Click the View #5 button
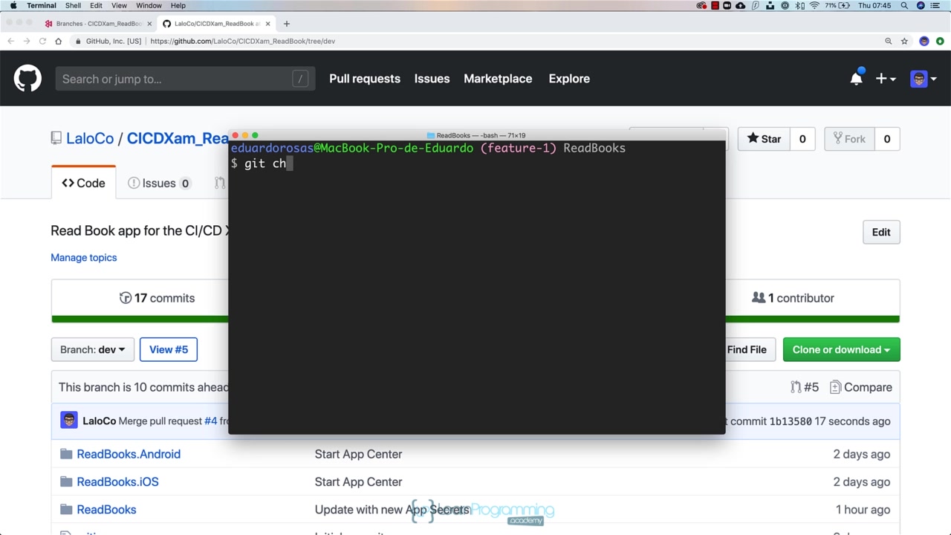The width and height of the screenshot is (951, 535). point(169,349)
